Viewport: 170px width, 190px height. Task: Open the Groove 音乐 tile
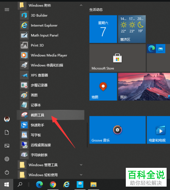point(118,130)
